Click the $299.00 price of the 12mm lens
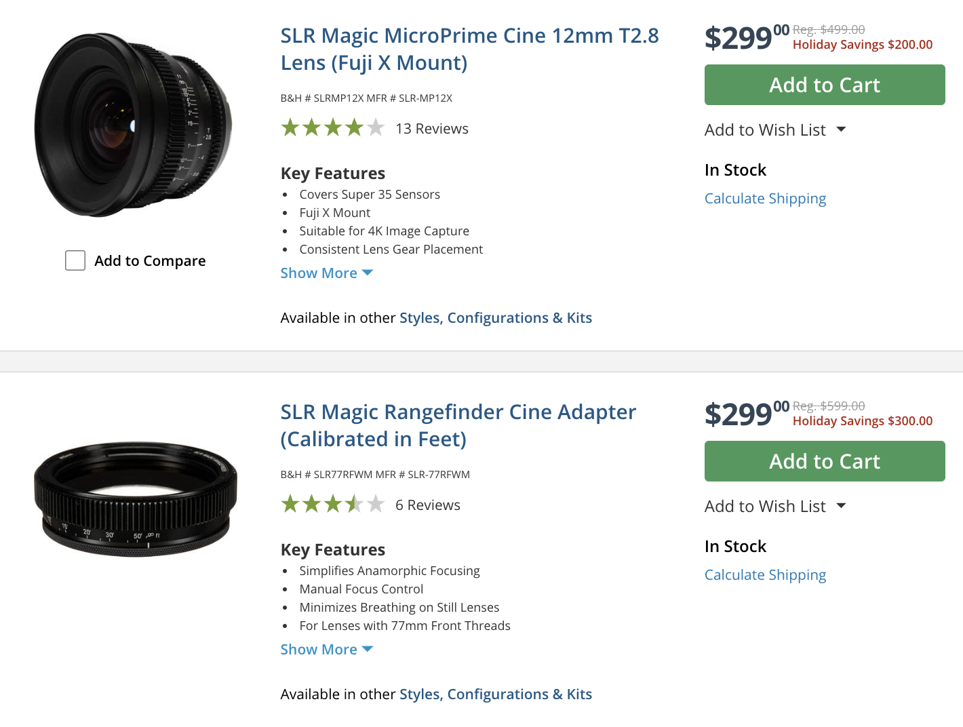This screenshot has height=727, width=963. pyautogui.click(x=745, y=38)
